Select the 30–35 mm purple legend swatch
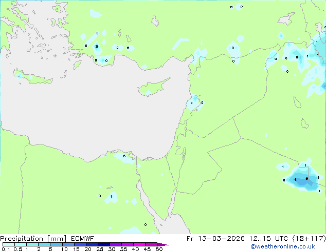Screen dimensions: 326x251 pyautogui.click(x=115, y=244)
